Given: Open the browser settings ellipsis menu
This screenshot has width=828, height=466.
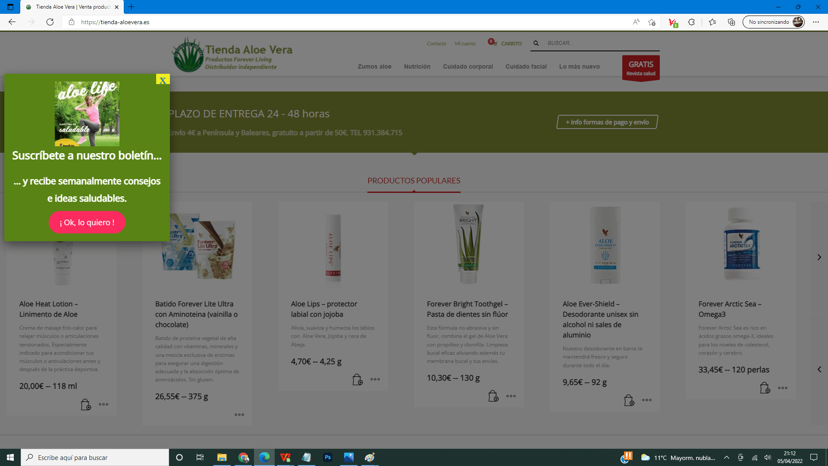Looking at the screenshot, I should pos(816,22).
